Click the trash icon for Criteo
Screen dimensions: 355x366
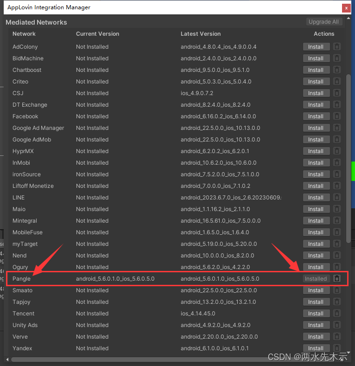337,82
